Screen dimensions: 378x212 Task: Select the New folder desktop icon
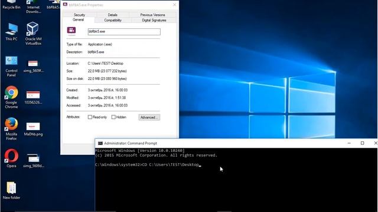tap(11, 191)
